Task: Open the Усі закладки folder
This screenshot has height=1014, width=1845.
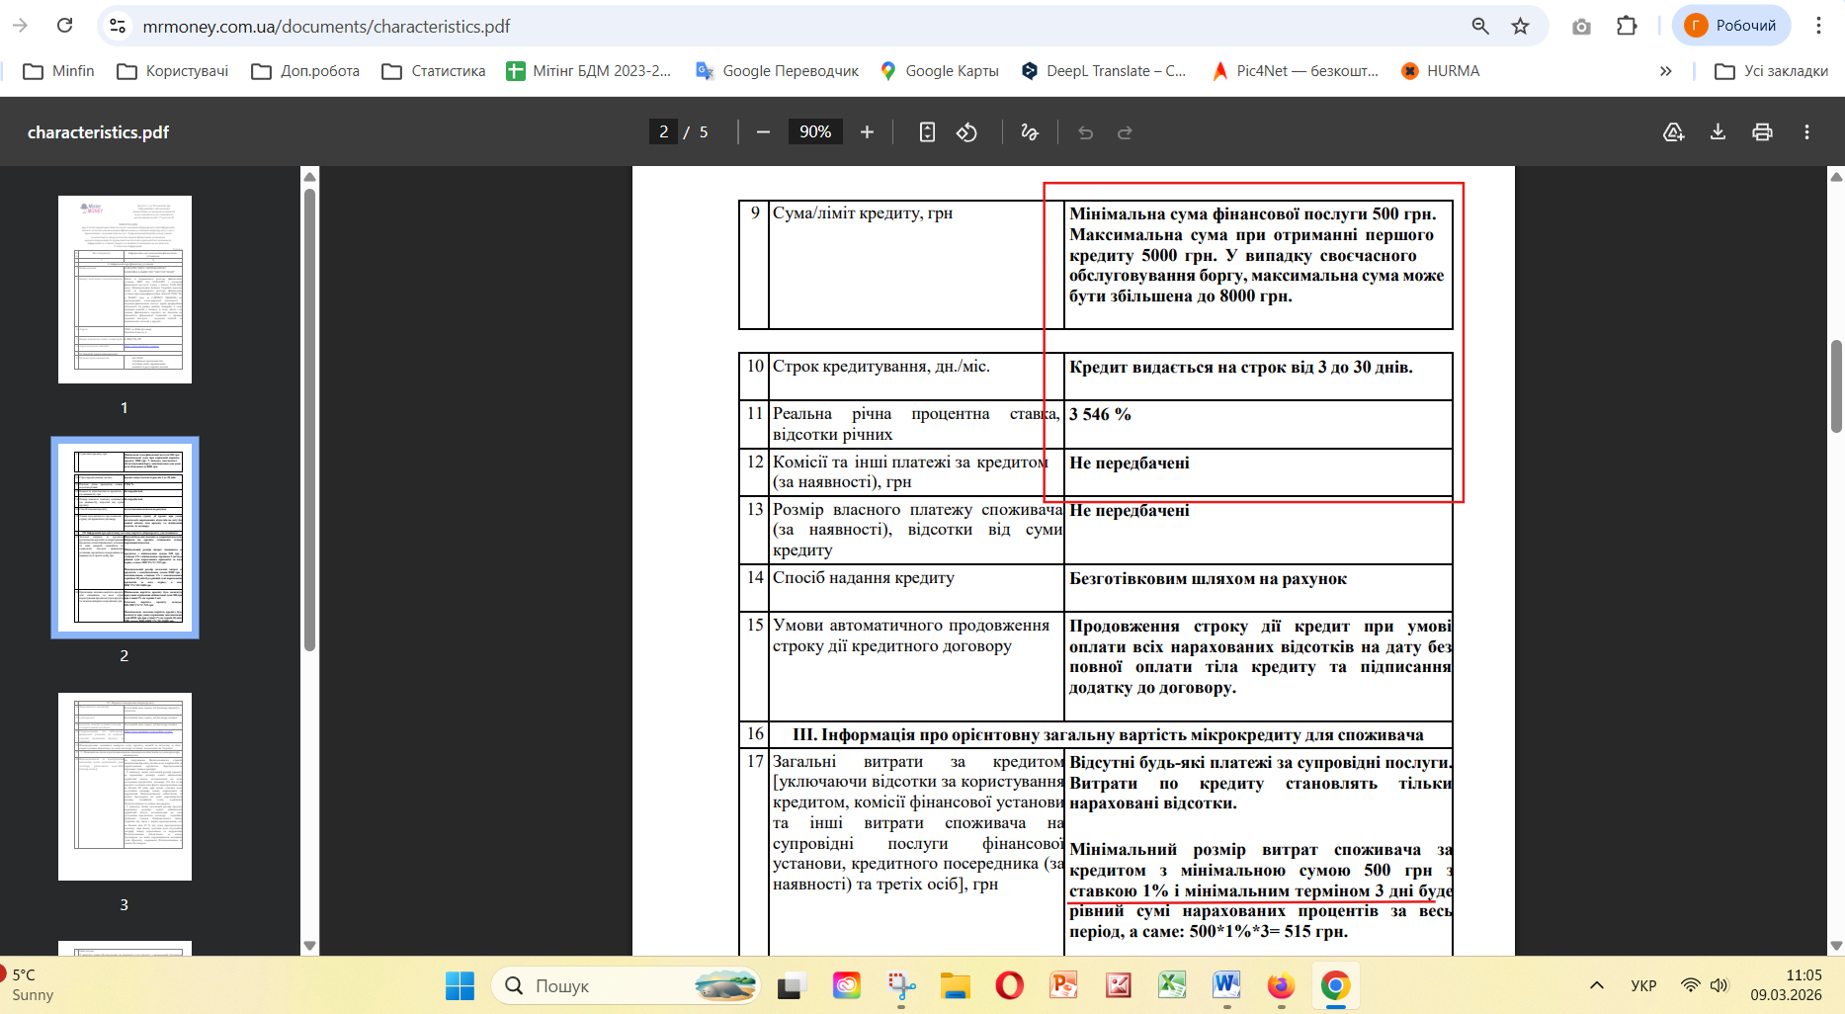Action: pyautogui.click(x=1772, y=71)
